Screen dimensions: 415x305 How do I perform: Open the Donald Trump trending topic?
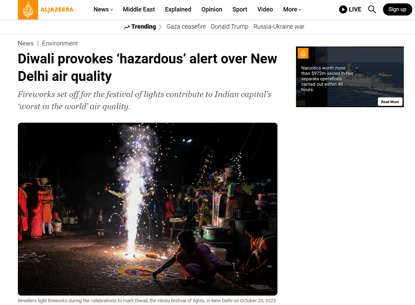click(230, 27)
